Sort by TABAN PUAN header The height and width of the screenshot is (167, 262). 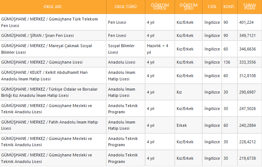250,7
